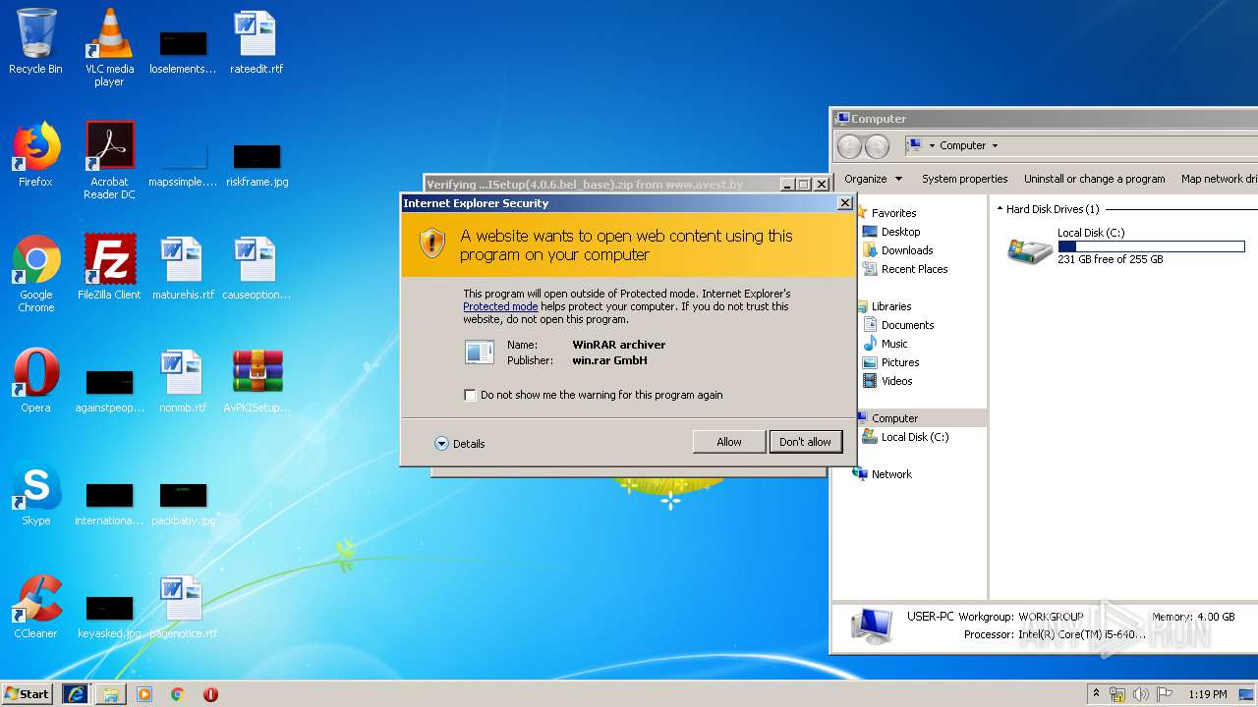Click System properties in Computer window

pyautogui.click(x=964, y=179)
